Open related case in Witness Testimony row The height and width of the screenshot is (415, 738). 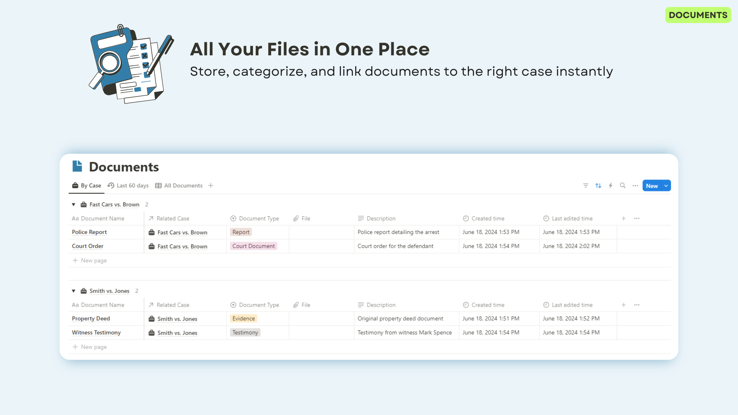(x=173, y=333)
